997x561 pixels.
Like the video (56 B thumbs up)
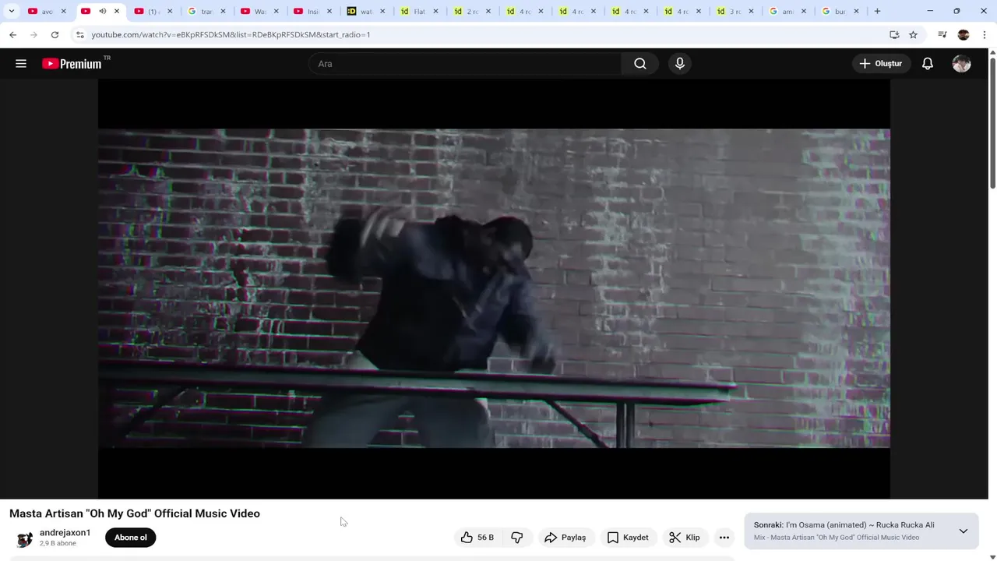tap(477, 538)
